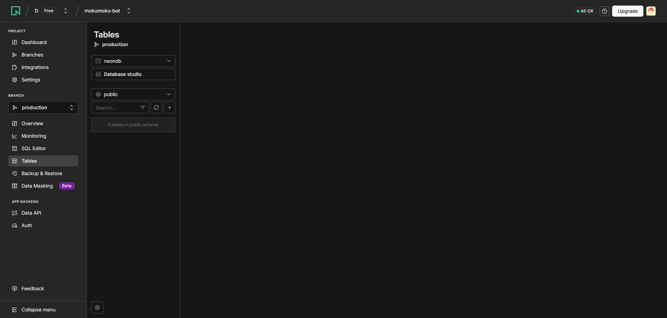
Task: Open the filter icon in search box
Action: 143,108
